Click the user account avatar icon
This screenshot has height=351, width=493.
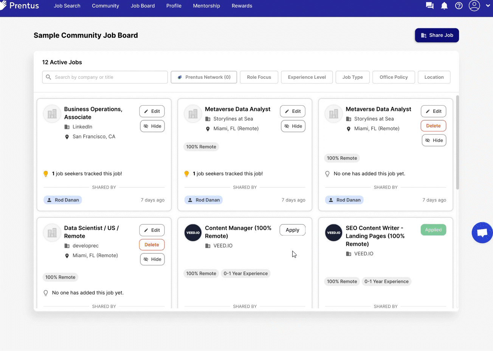coord(474,6)
